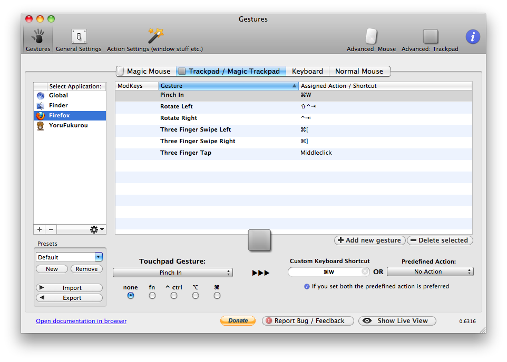Click the Middleclick assigned action cell
Screen dimensions: 507x362
click(x=316, y=153)
